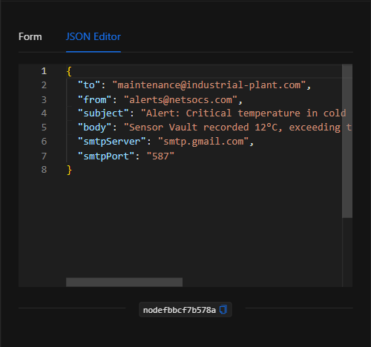This screenshot has height=347, width=371.
Task: Click the "subject" key on line 4
Action: (103, 113)
